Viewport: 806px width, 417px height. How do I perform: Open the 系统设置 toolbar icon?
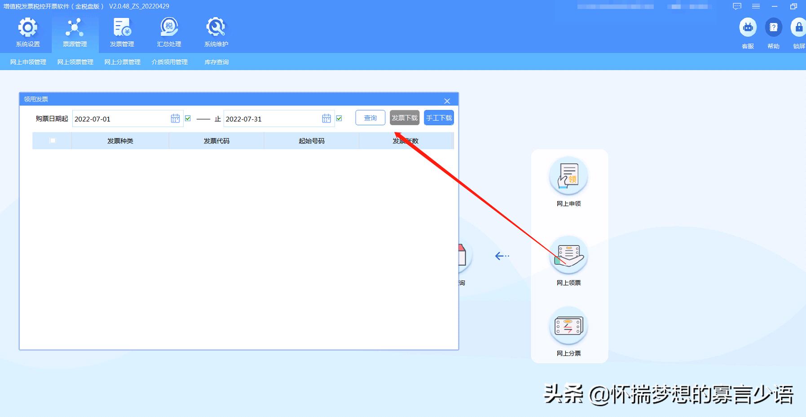pos(28,31)
